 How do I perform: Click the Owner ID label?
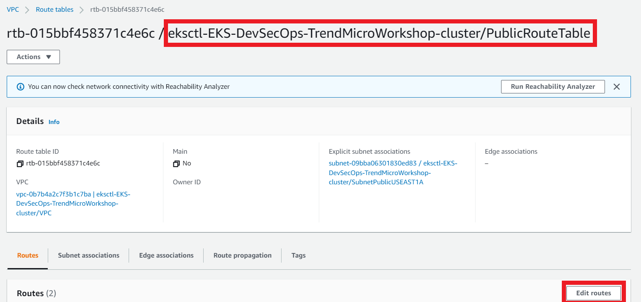(x=187, y=182)
